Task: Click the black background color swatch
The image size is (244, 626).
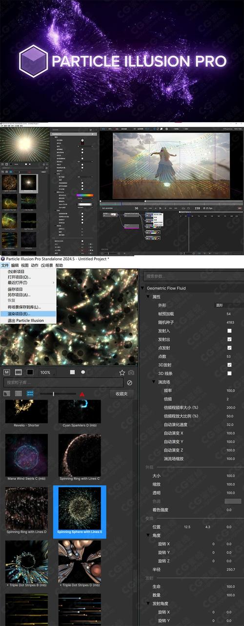Action: 30,372
